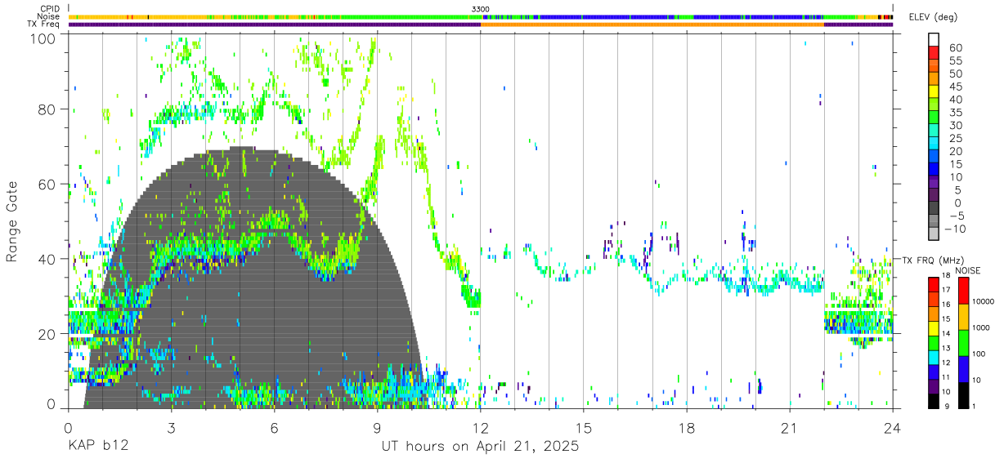The image size is (1004, 463).
Task: Click the range gate tick label 20
Action: [x=47, y=334]
